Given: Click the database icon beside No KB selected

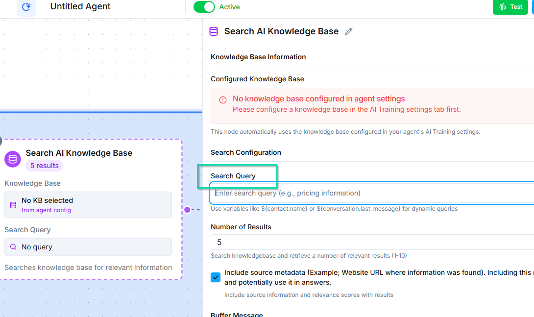Looking at the screenshot, I should [x=13, y=204].
